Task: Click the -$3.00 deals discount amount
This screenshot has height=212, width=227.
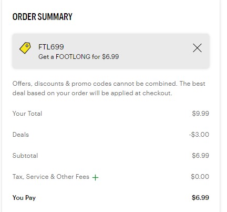Action: (199, 135)
